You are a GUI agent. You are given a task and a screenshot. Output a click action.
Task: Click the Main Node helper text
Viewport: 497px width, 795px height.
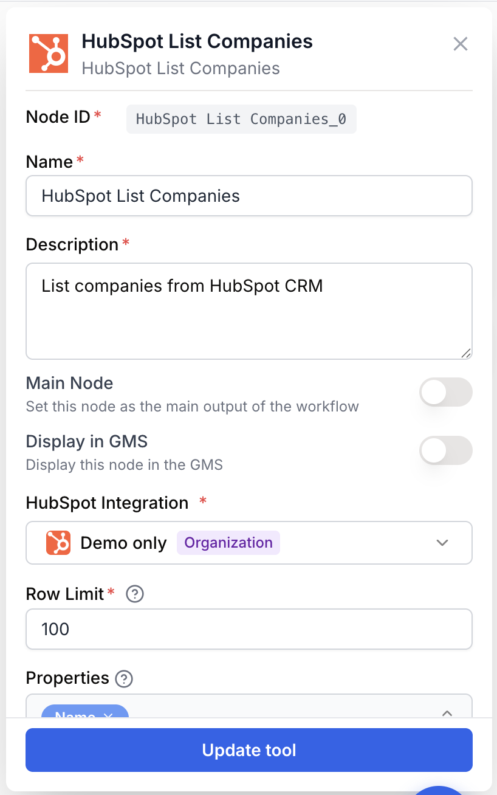click(193, 407)
